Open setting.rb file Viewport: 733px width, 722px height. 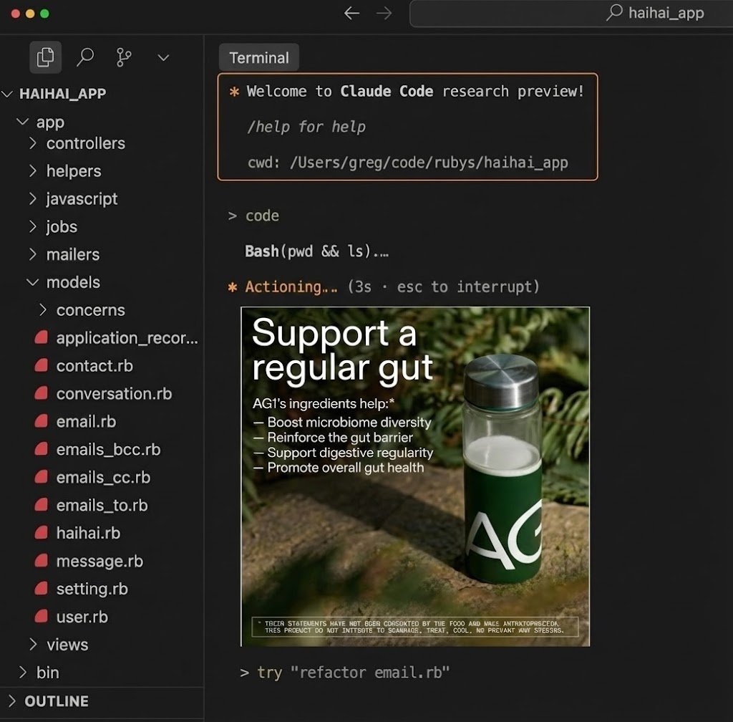coord(92,589)
